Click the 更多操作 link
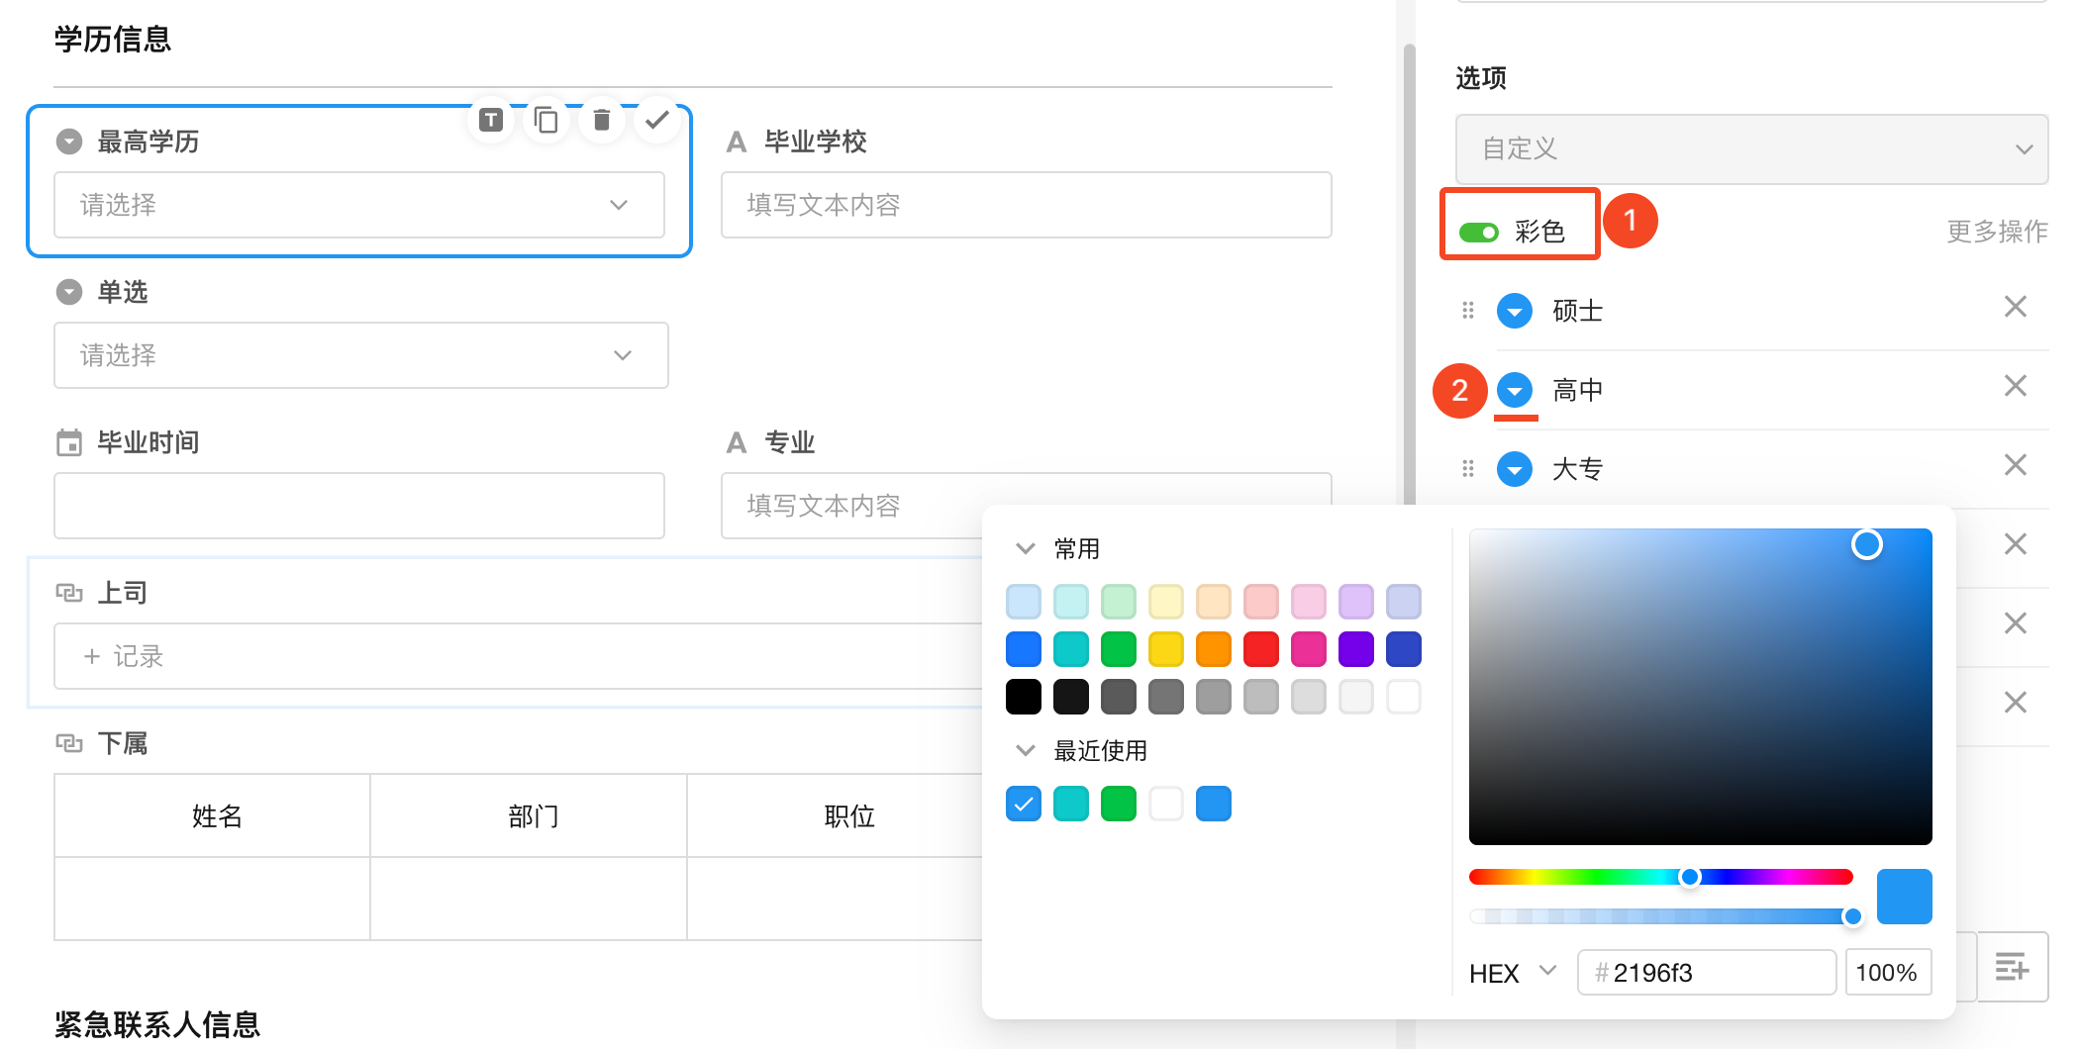2081x1049 pixels. click(x=1996, y=232)
